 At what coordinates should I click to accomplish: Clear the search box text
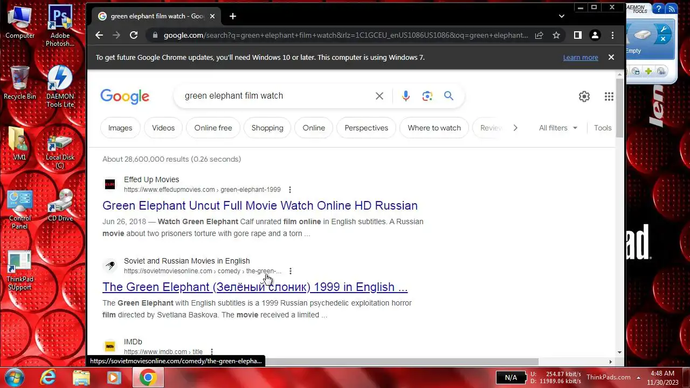click(379, 96)
